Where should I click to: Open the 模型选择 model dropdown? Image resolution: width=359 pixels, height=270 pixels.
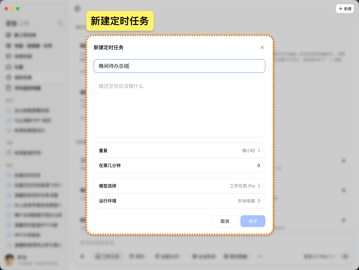tap(179, 186)
